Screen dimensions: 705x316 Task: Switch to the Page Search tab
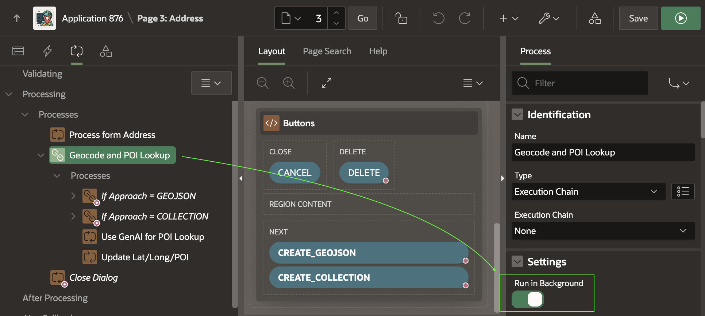[x=327, y=51]
